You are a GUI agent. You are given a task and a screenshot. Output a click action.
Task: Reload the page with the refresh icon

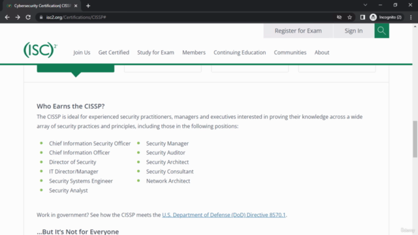[x=28, y=18]
